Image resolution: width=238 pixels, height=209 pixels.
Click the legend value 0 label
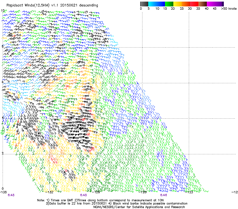click(x=141, y=9)
